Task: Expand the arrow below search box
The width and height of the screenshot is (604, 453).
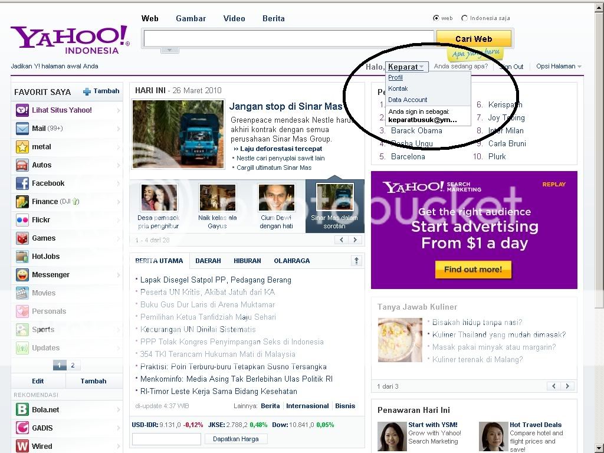Action: pos(169,50)
